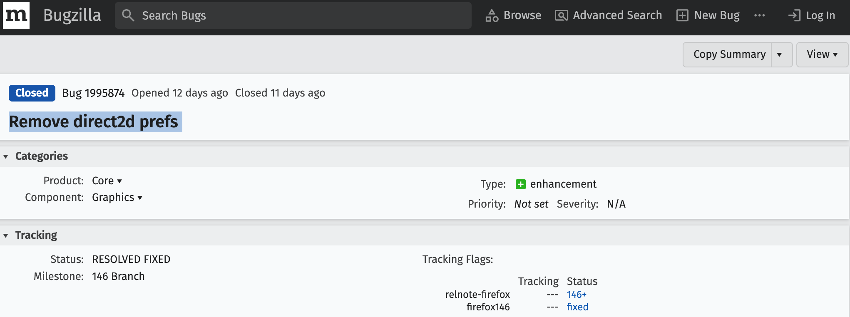Click the Advanced Search icon
This screenshot has height=317, width=850.
coord(561,15)
